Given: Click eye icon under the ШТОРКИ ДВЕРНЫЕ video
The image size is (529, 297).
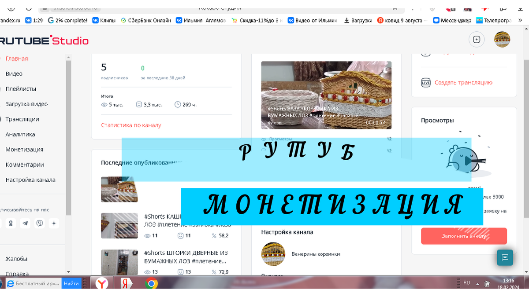Looking at the screenshot, I should pyautogui.click(x=148, y=272).
